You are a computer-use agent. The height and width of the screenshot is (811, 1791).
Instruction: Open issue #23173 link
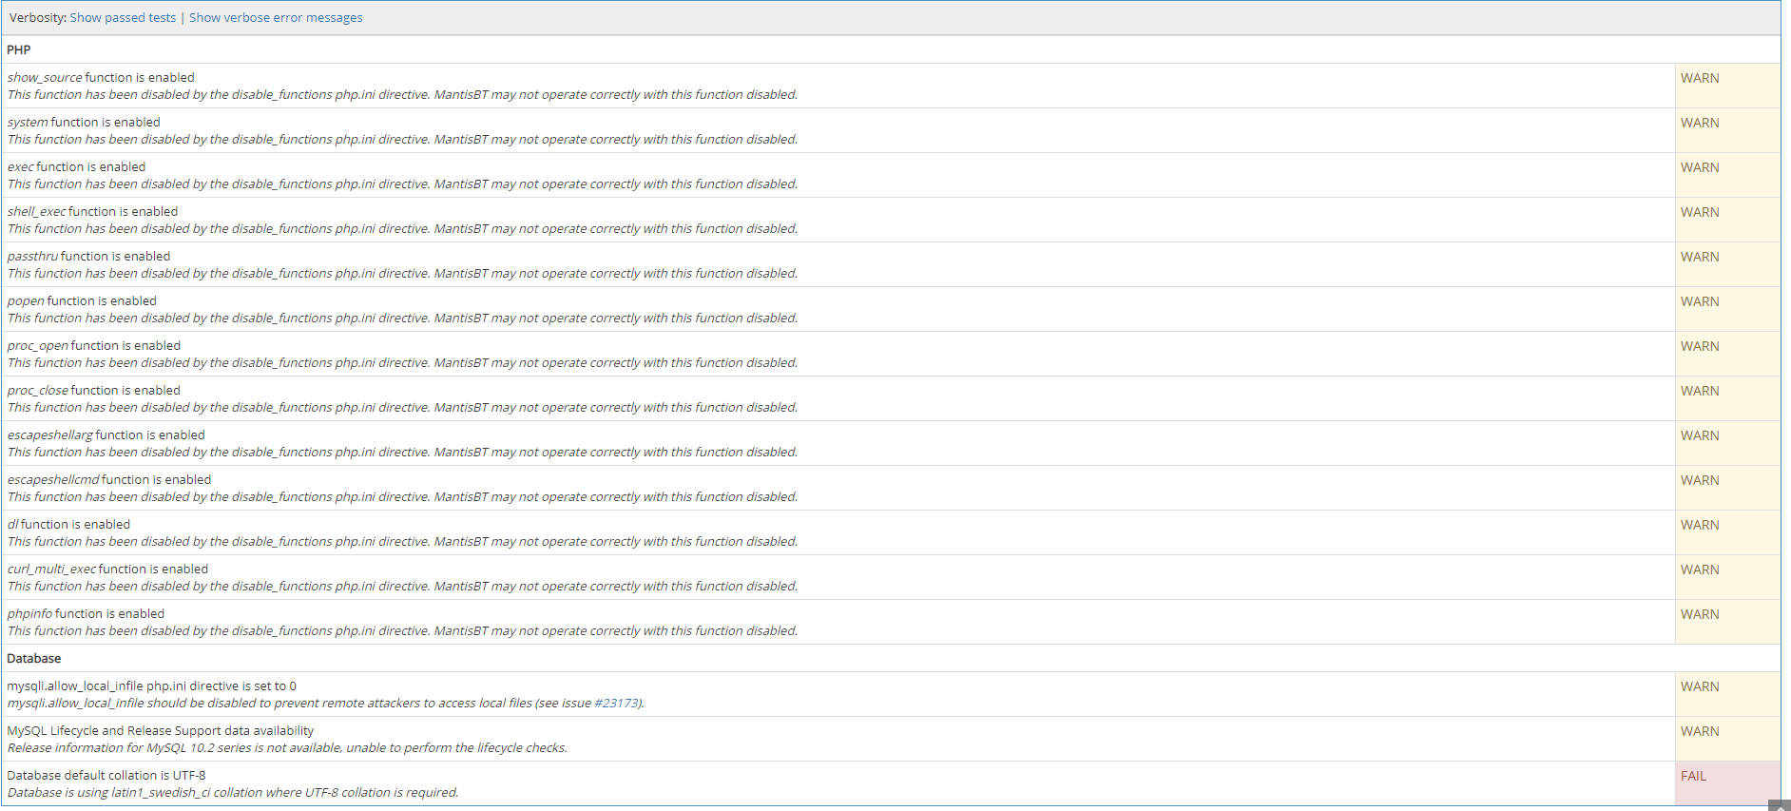(617, 704)
